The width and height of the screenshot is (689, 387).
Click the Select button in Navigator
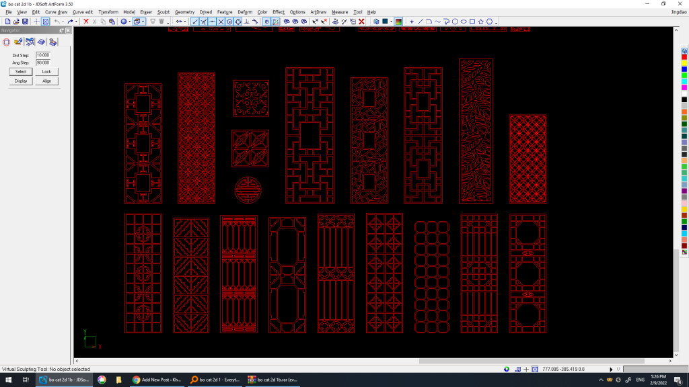(x=21, y=71)
